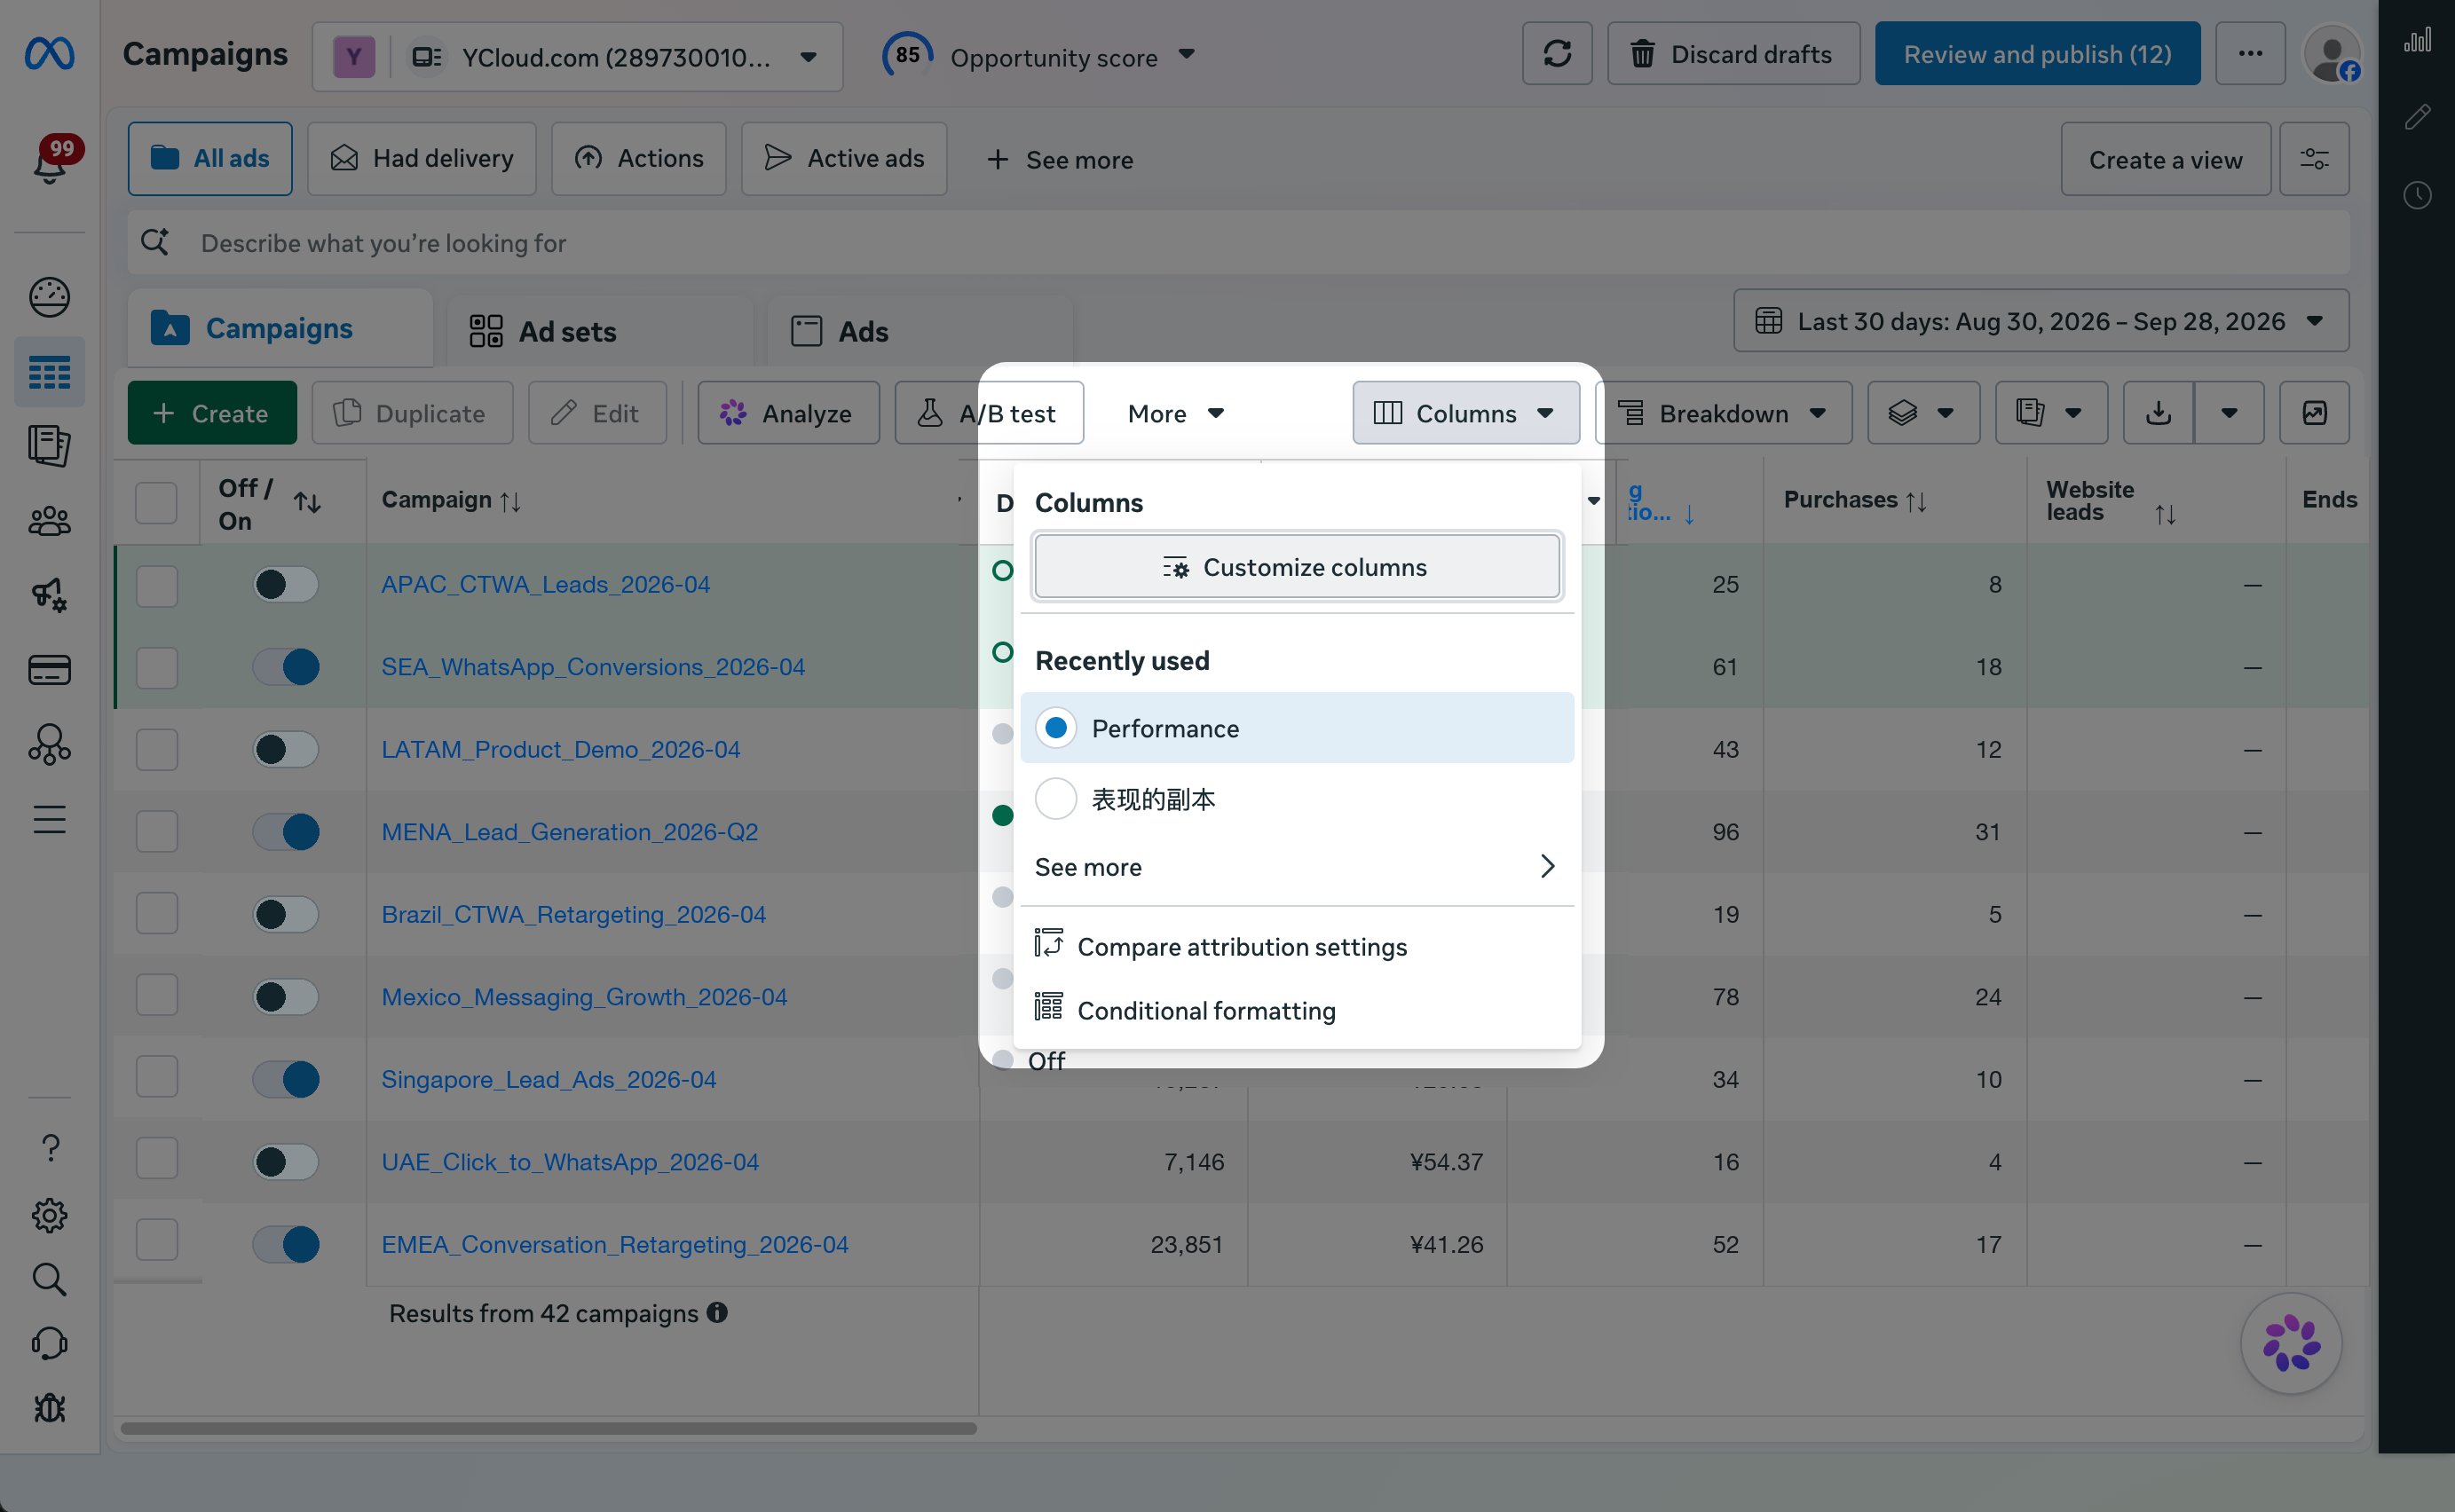The width and height of the screenshot is (2455, 1512).
Task: Click the Discard drafts button
Action: click(1733, 53)
